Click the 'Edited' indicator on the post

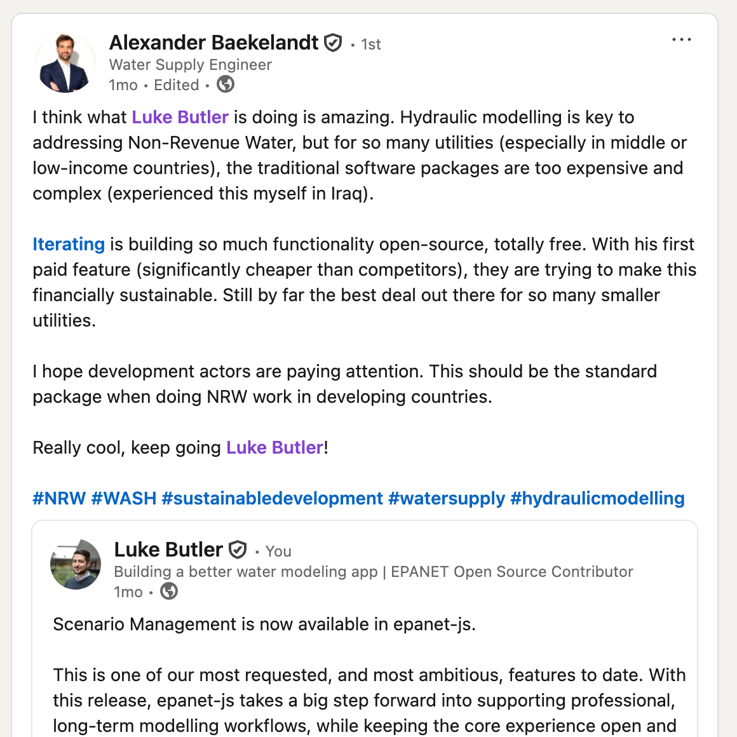(176, 85)
